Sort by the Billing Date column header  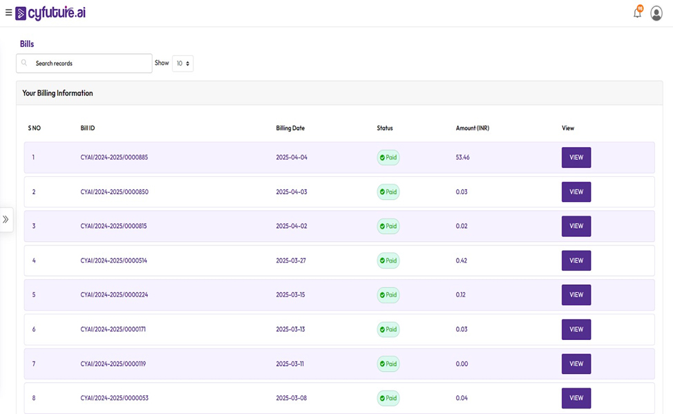(290, 128)
